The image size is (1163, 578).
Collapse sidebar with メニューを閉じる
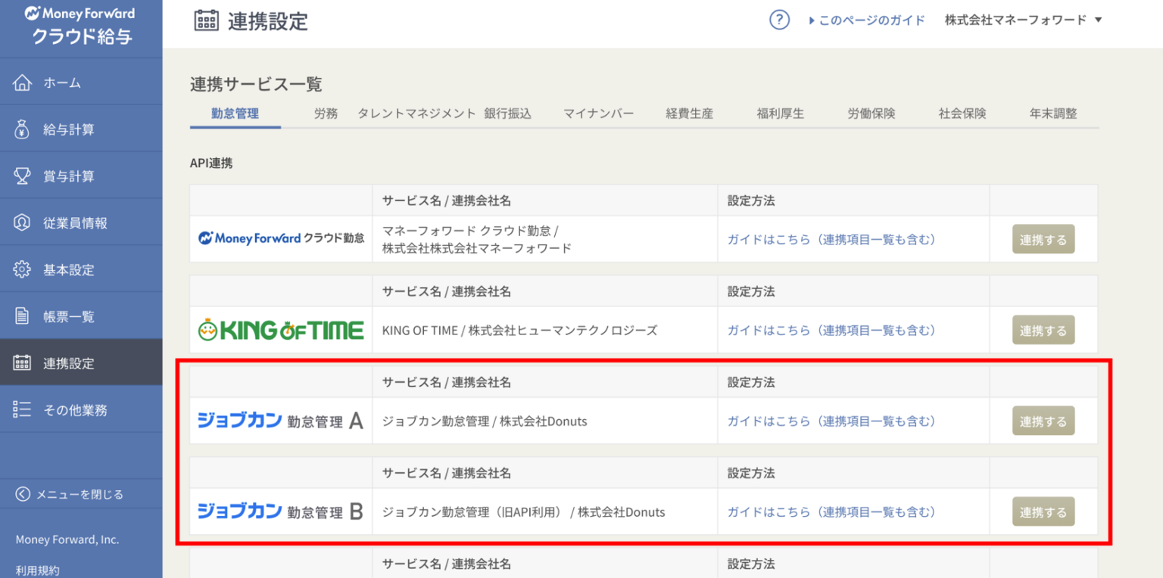tap(70, 494)
